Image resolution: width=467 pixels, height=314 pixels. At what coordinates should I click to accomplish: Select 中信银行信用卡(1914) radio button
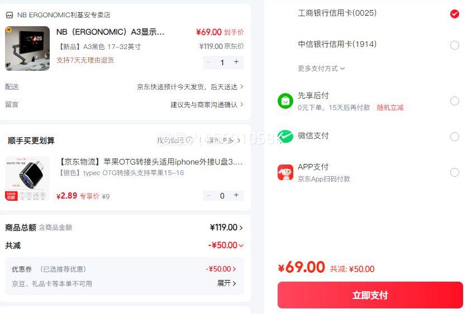coord(454,45)
